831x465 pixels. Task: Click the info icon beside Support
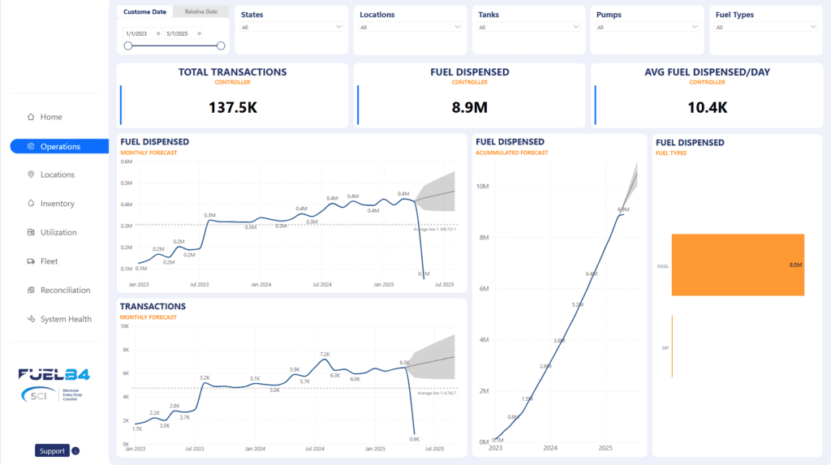[x=75, y=451]
